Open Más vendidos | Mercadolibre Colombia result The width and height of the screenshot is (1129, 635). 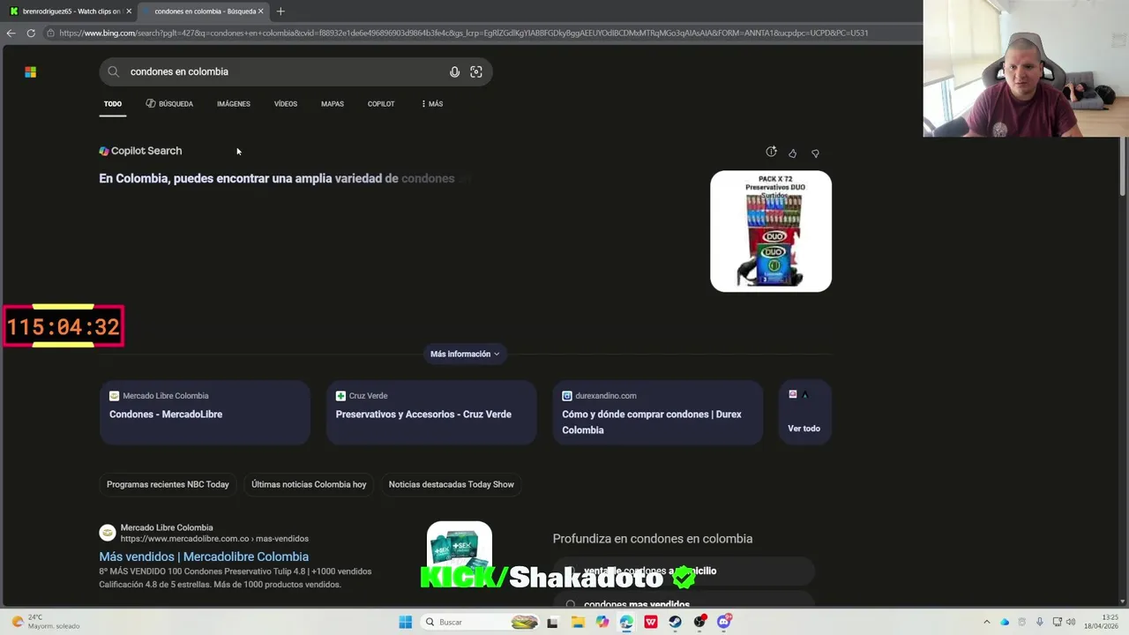tap(204, 557)
